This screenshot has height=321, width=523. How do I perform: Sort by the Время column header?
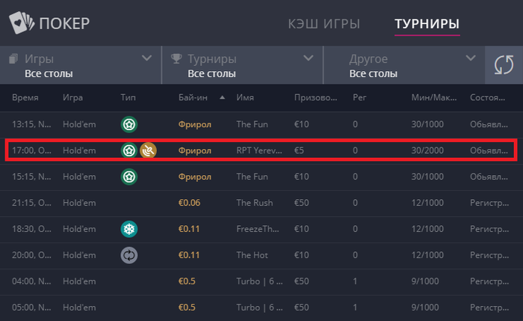(x=25, y=98)
